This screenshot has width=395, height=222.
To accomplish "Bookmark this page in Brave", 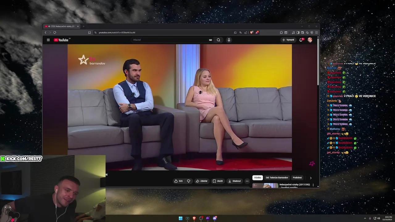I will click(89, 32).
